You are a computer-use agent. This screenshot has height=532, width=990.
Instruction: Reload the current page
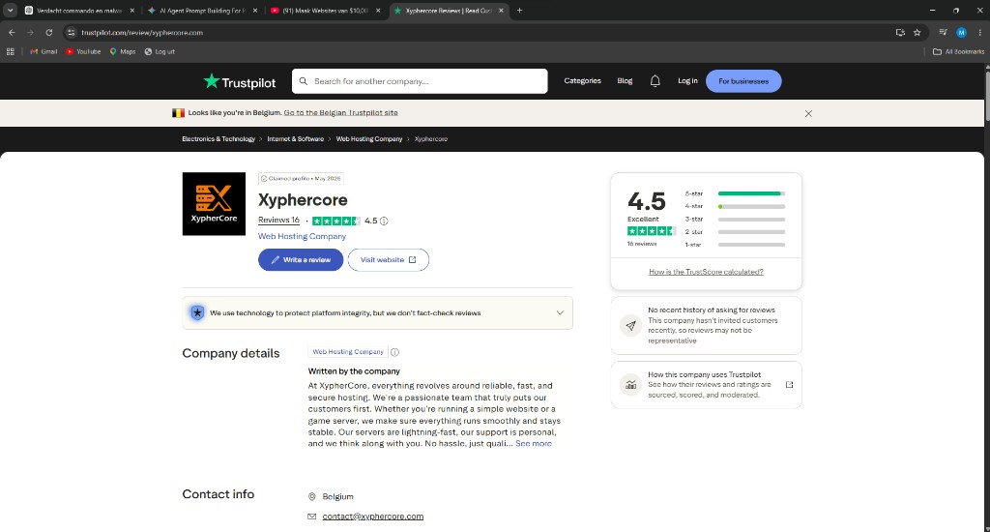point(48,32)
